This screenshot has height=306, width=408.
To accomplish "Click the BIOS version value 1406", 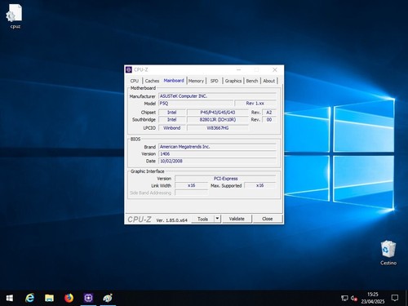I will click(x=217, y=154).
